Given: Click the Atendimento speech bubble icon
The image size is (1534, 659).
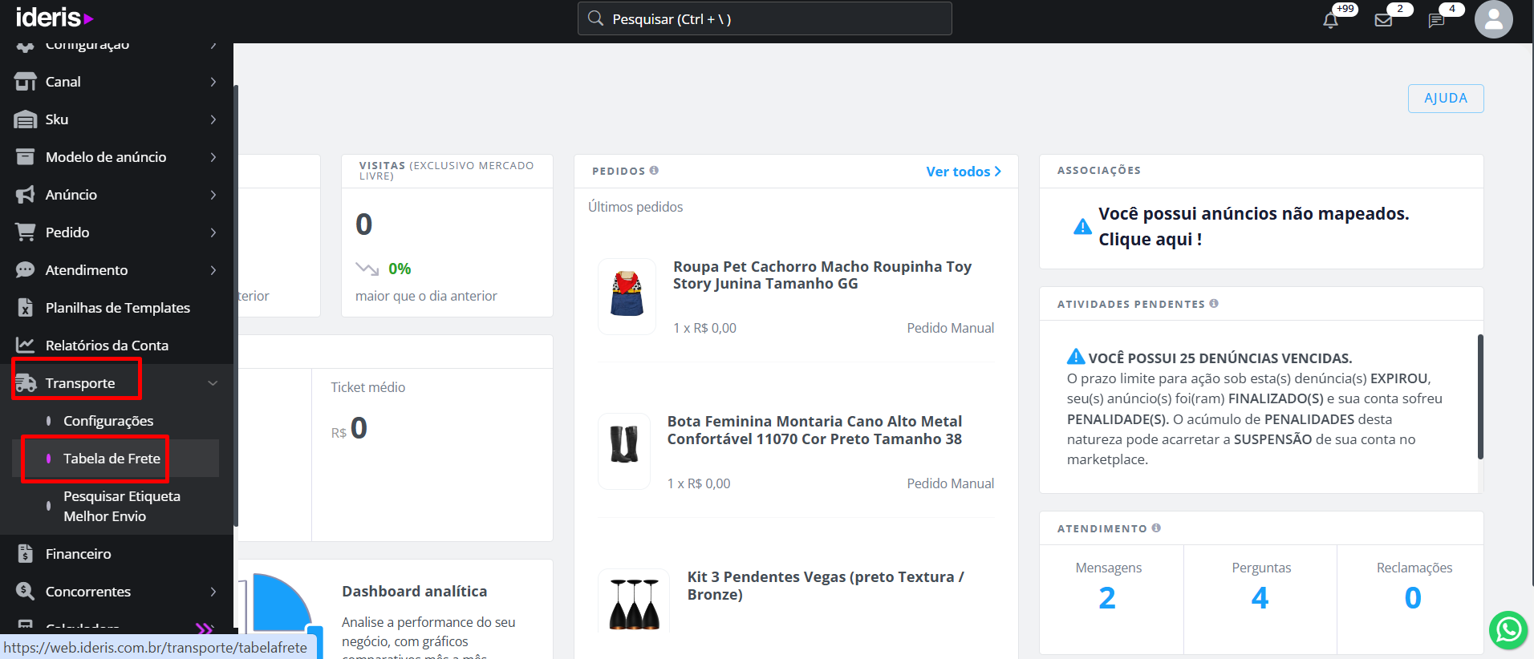Looking at the screenshot, I should tap(26, 270).
